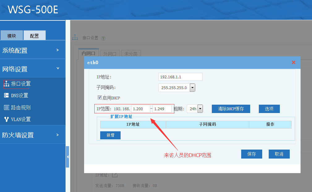Collapse the sidebar with the left arrow handle
The height and width of the screenshot is (192, 312).
[x=67, y=157]
